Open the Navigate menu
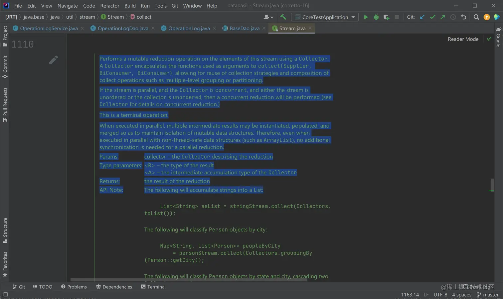 (68, 6)
